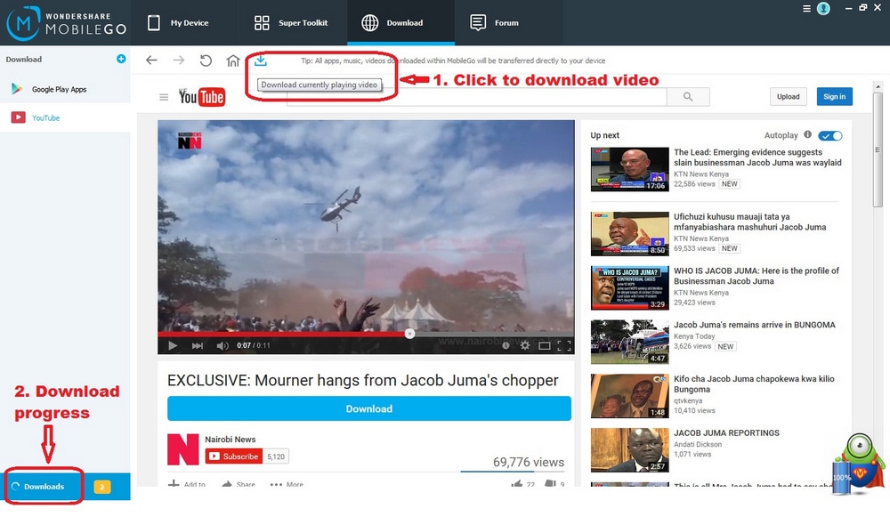Click the video title text
Screen dimensions: 890x525
363,380
